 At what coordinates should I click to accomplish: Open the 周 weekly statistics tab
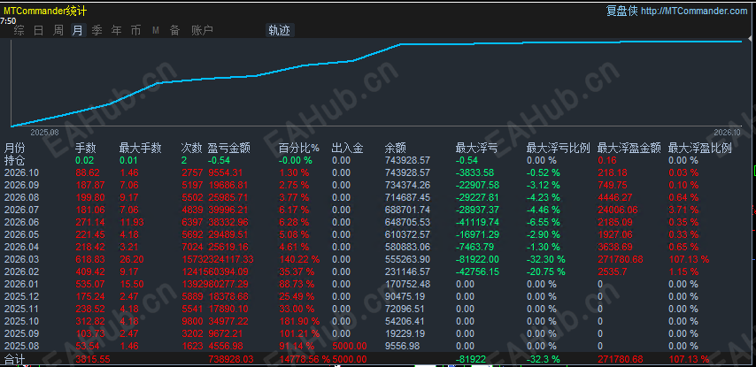(x=58, y=30)
